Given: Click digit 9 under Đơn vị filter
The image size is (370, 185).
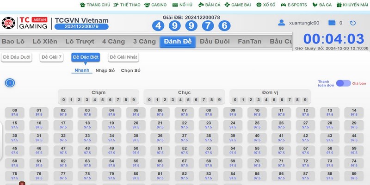Looking at the screenshot, I should pos(305,100).
